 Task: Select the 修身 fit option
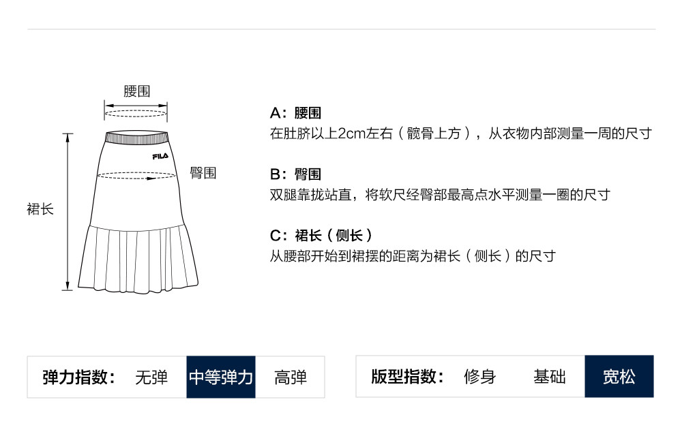click(480, 377)
